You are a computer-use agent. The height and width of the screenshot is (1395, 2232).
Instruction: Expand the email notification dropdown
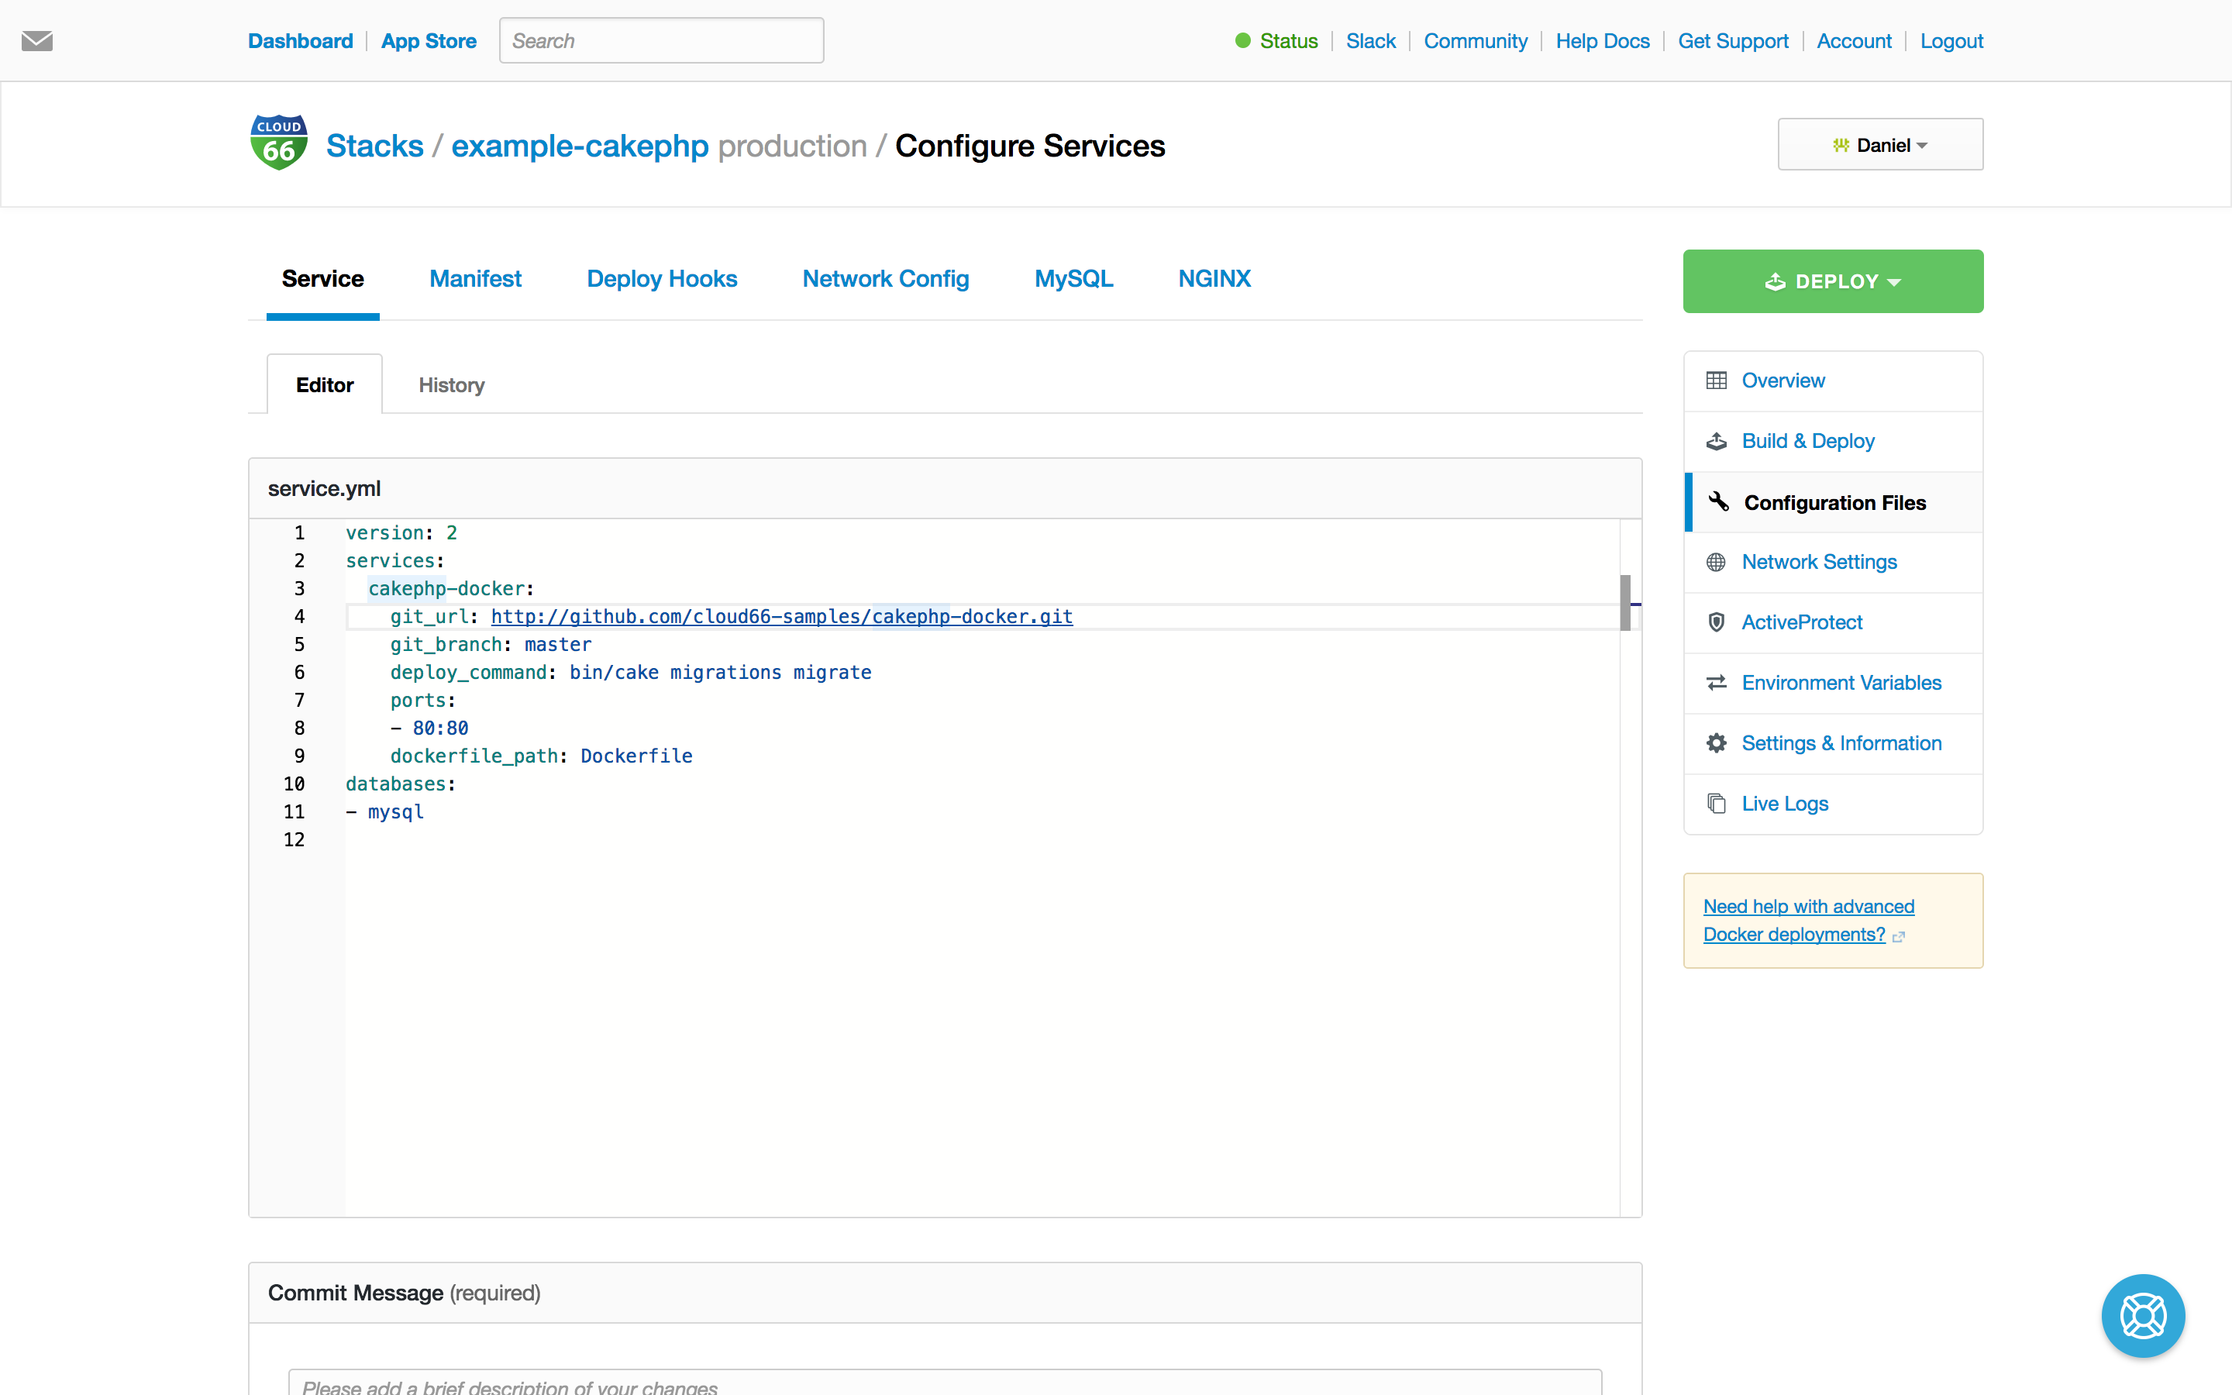(x=37, y=40)
